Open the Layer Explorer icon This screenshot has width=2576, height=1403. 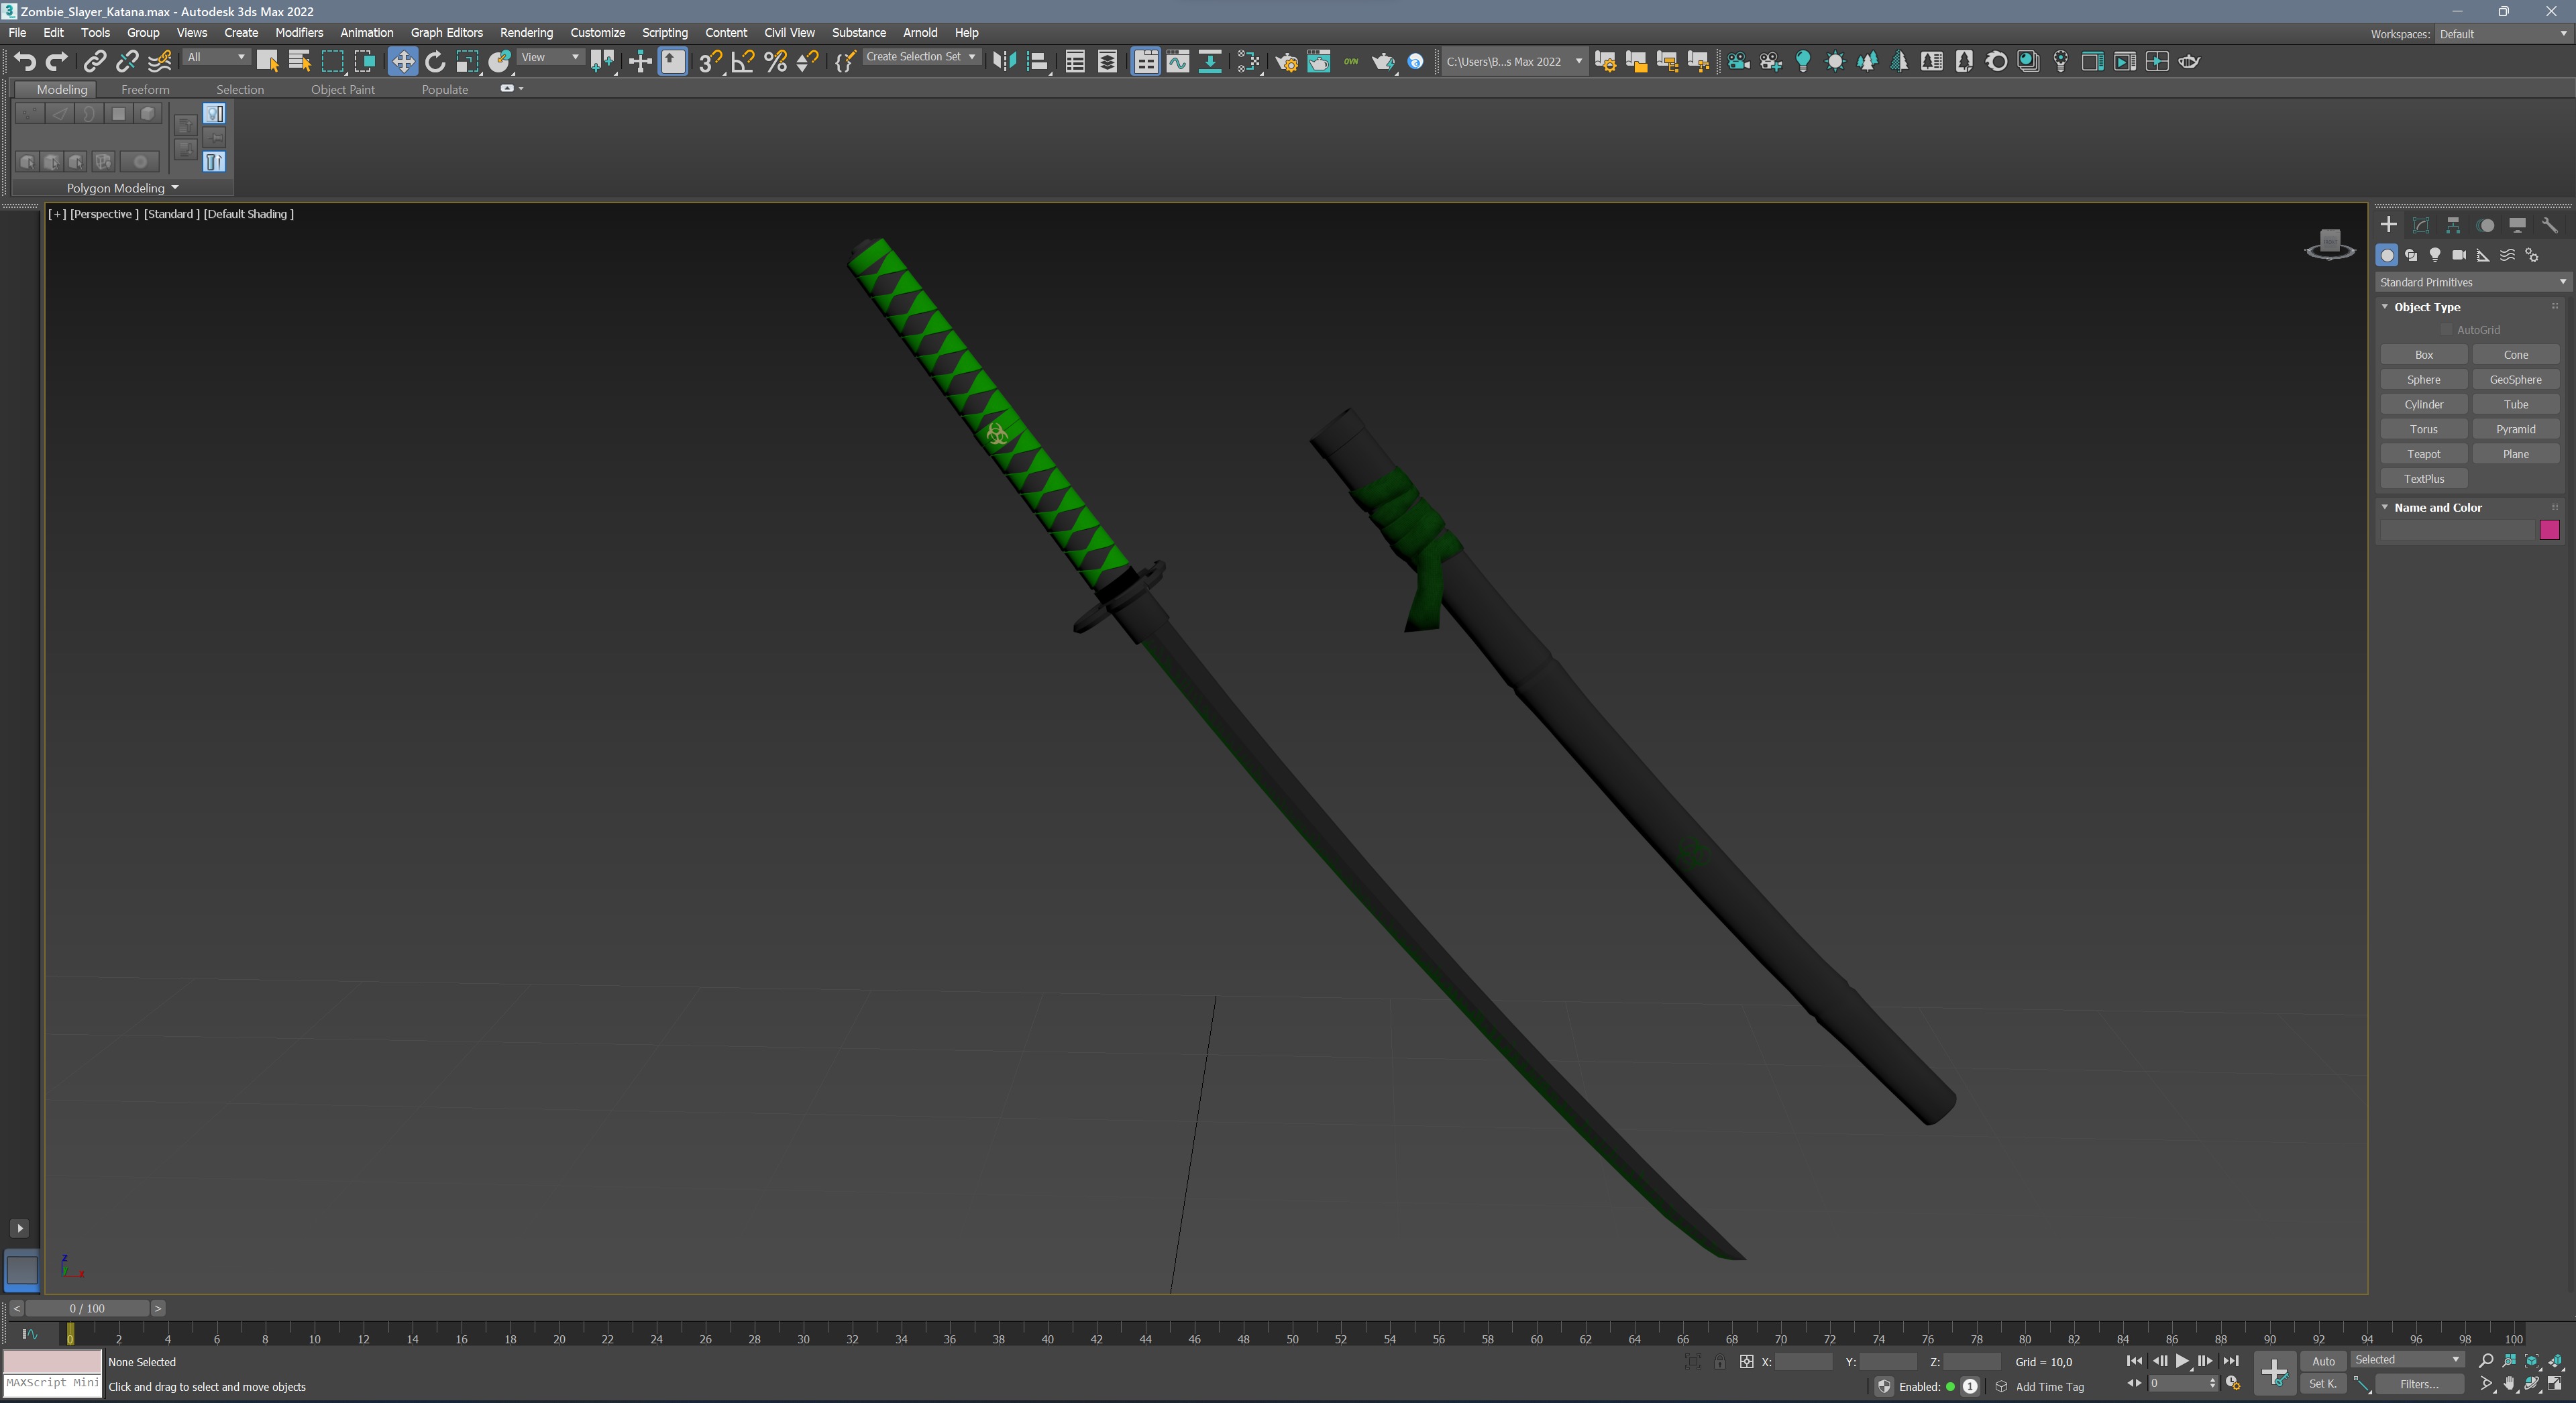tap(1107, 62)
